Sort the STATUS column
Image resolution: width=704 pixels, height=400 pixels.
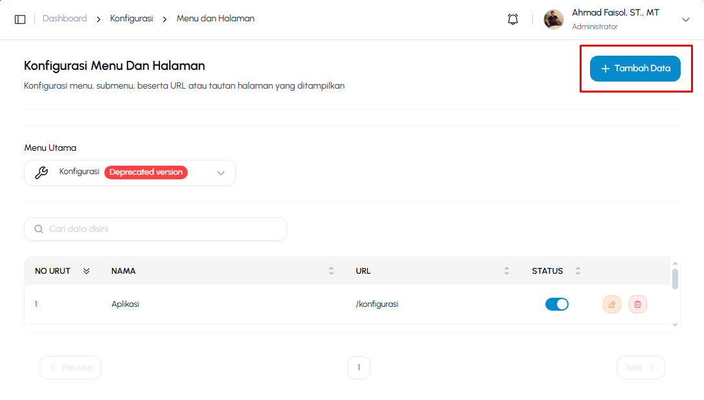[x=578, y=271]
